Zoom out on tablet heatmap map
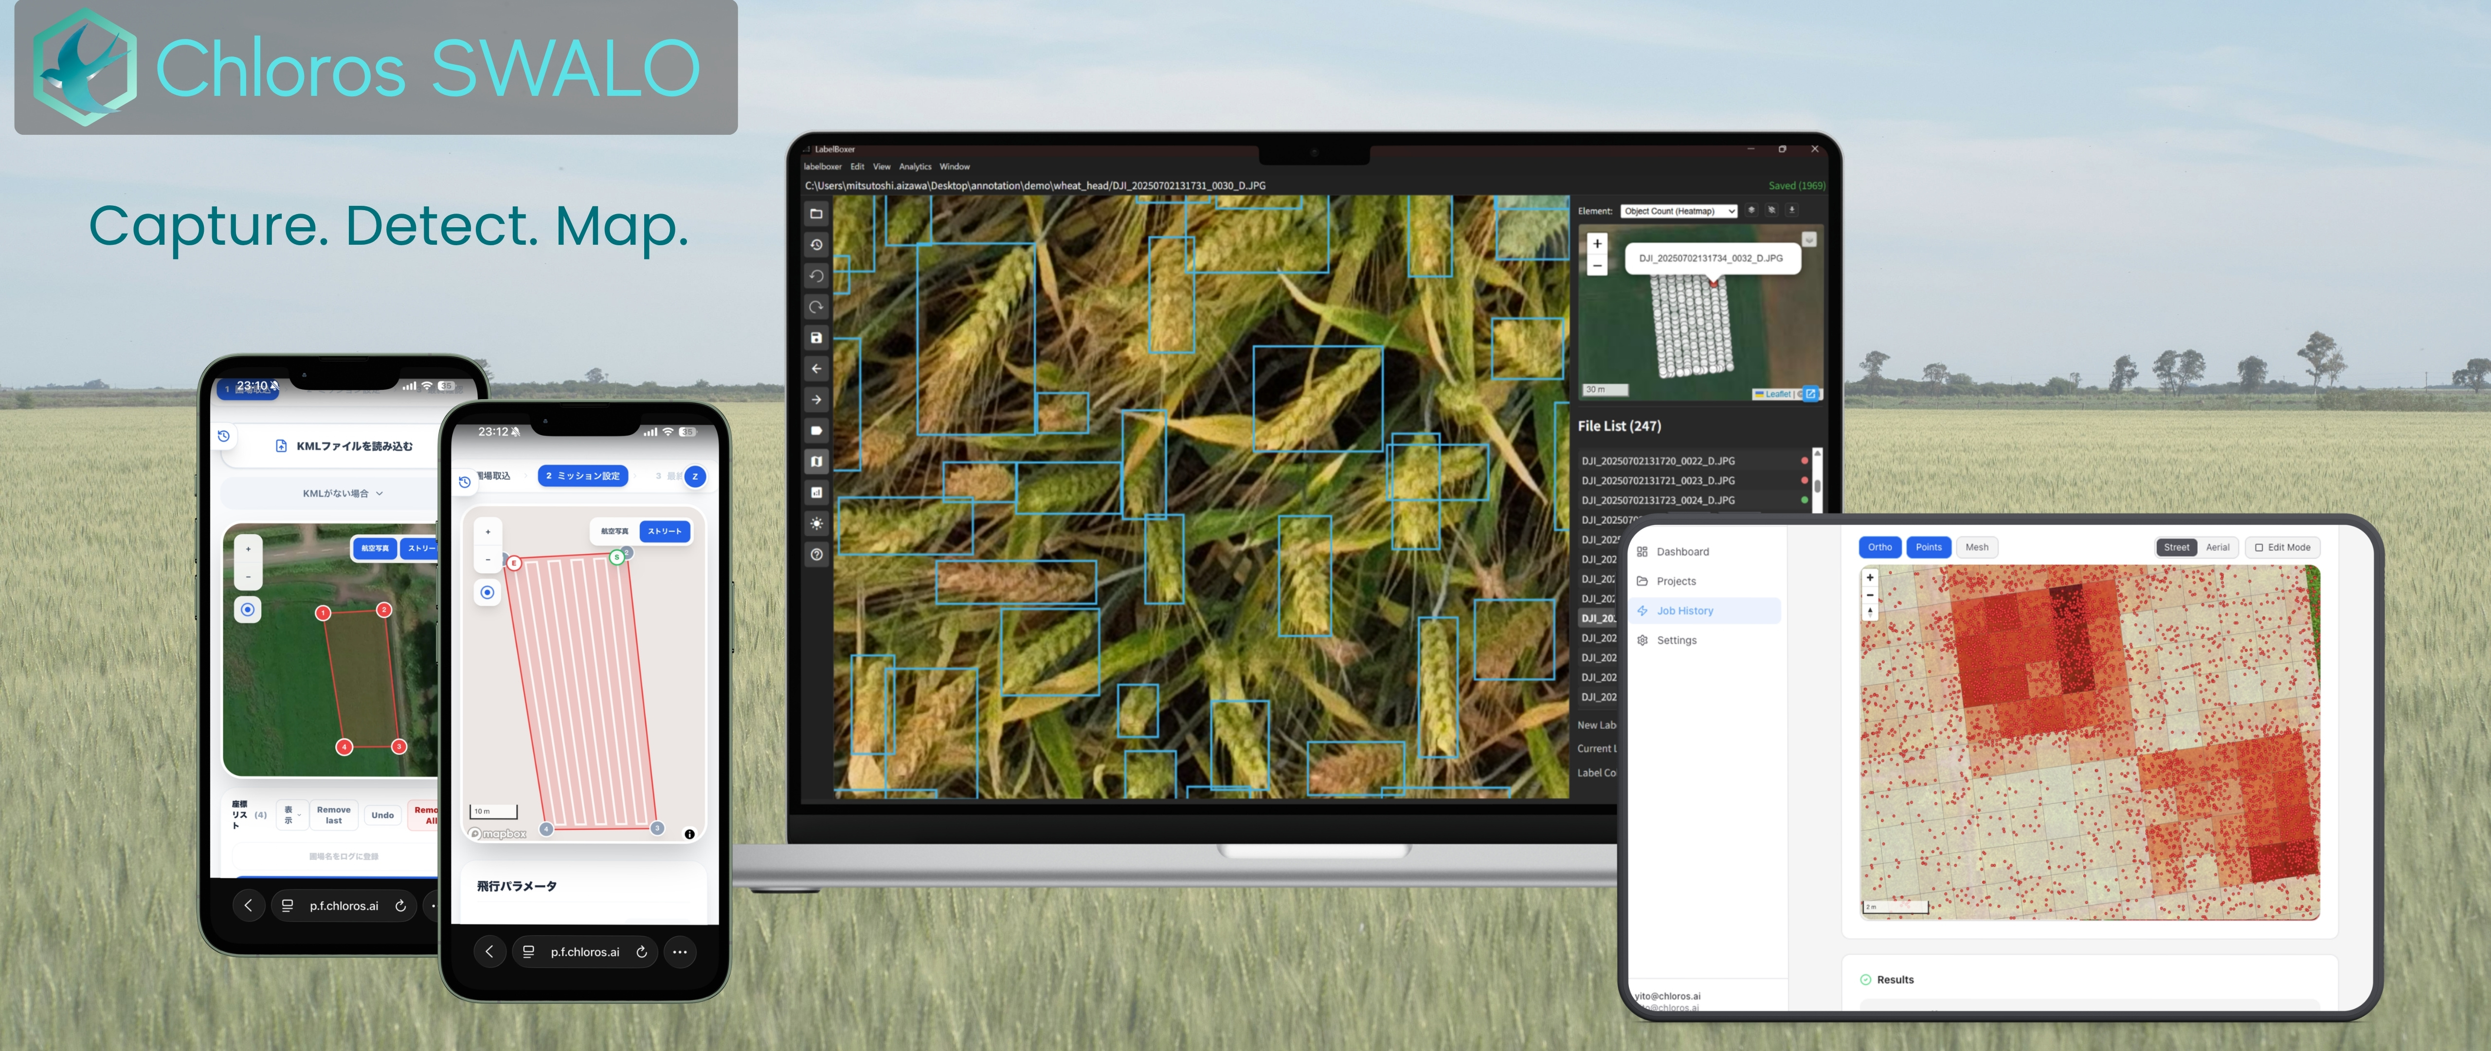2491x1051 pixels. coord(1870,595)
